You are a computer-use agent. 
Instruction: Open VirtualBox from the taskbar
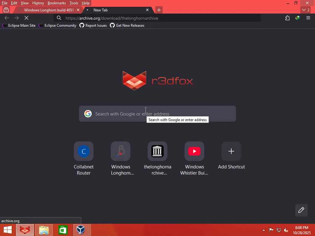pyautogui.click(x=81, y=230)
